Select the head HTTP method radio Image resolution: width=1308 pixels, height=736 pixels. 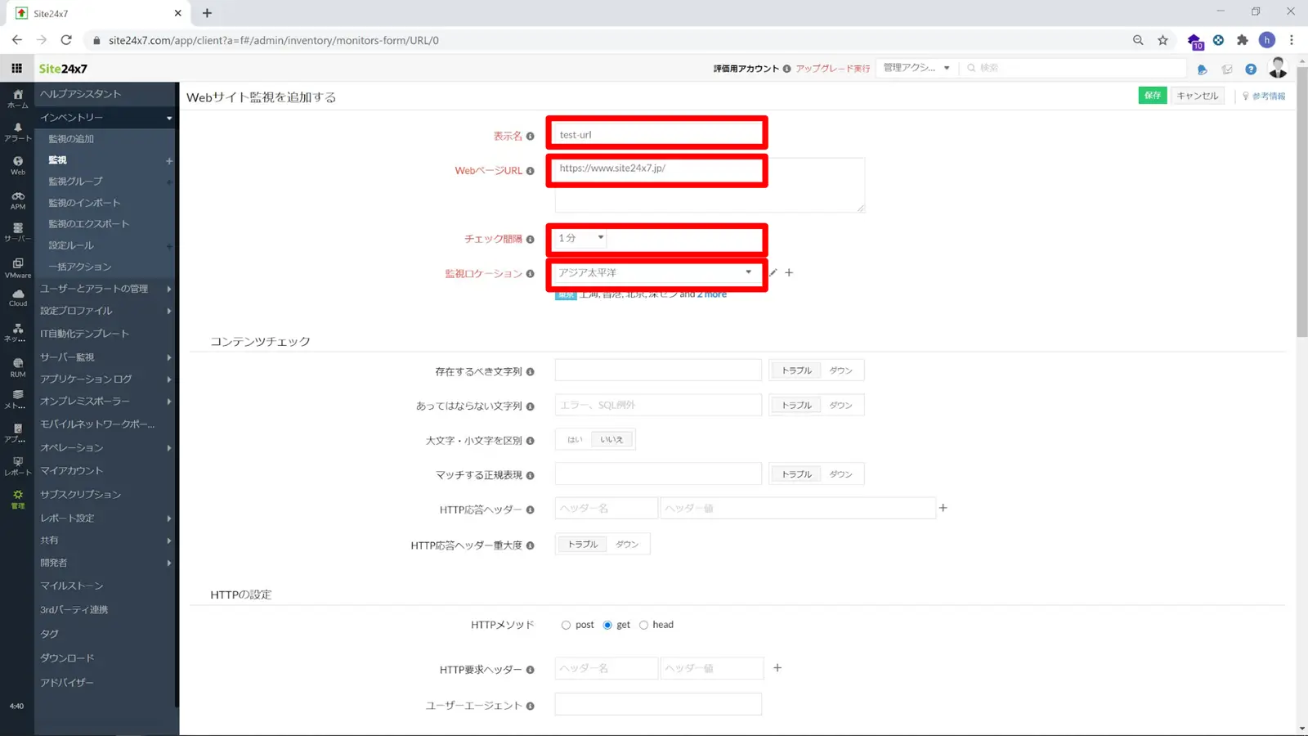[x=643, y=625]
